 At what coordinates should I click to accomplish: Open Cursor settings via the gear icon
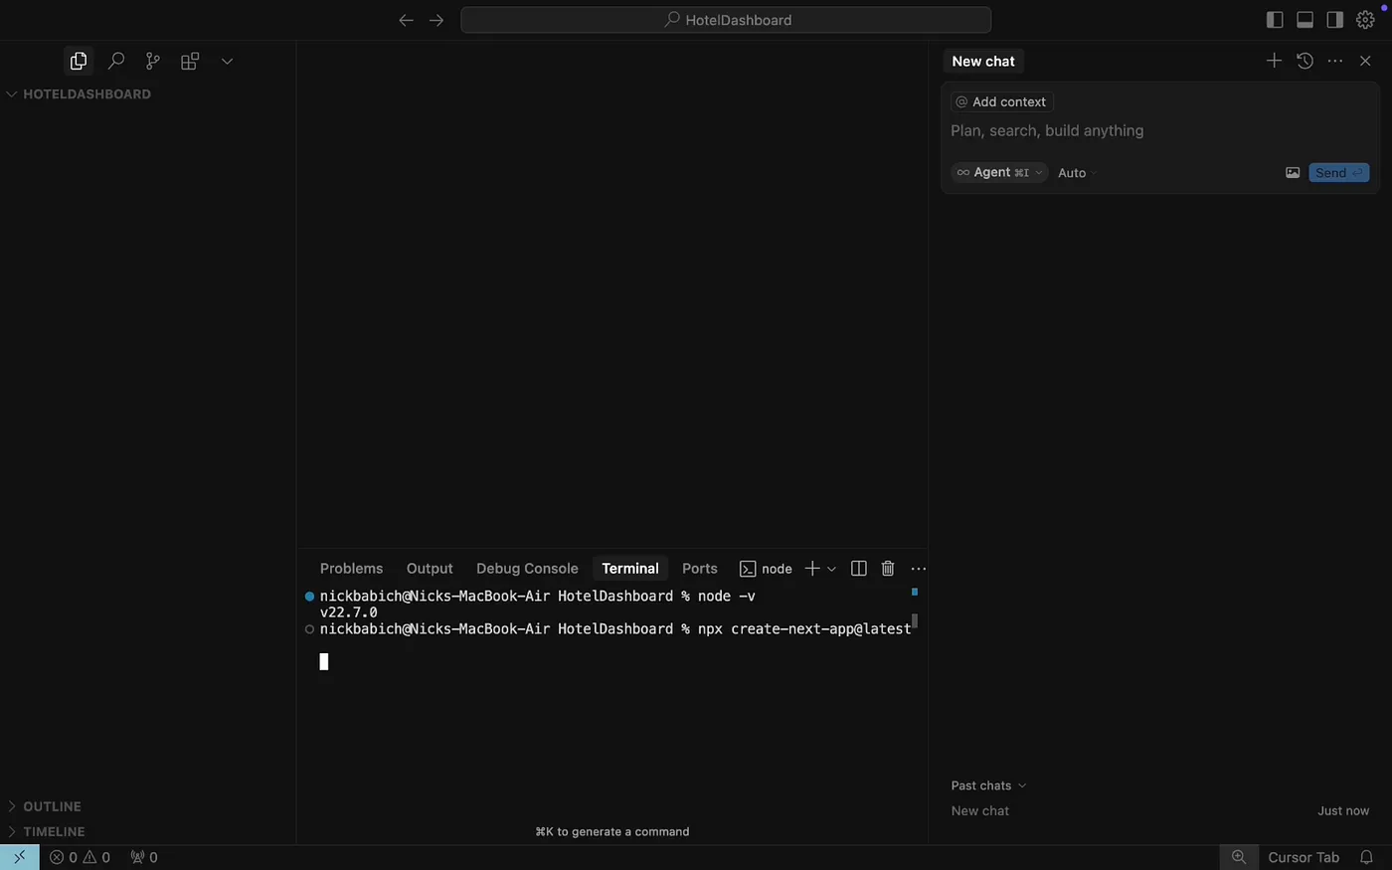point(1364,19)
